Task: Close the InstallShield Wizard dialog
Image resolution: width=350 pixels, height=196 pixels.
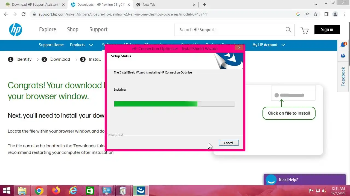Action: [239, 48]
